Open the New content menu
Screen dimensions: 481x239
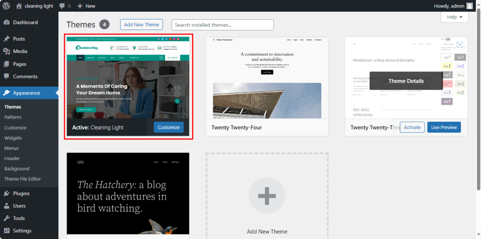(86, 6)
